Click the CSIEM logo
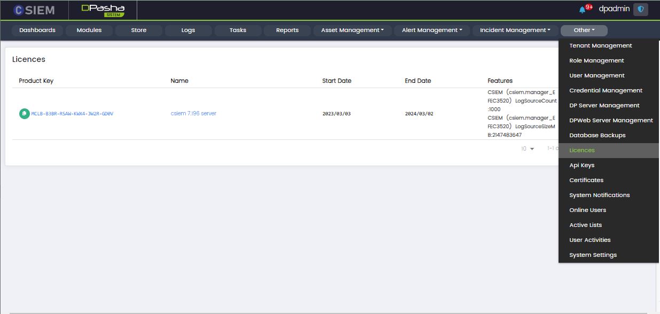The height and width of the screenshot is (314, 660). [34, 10]
